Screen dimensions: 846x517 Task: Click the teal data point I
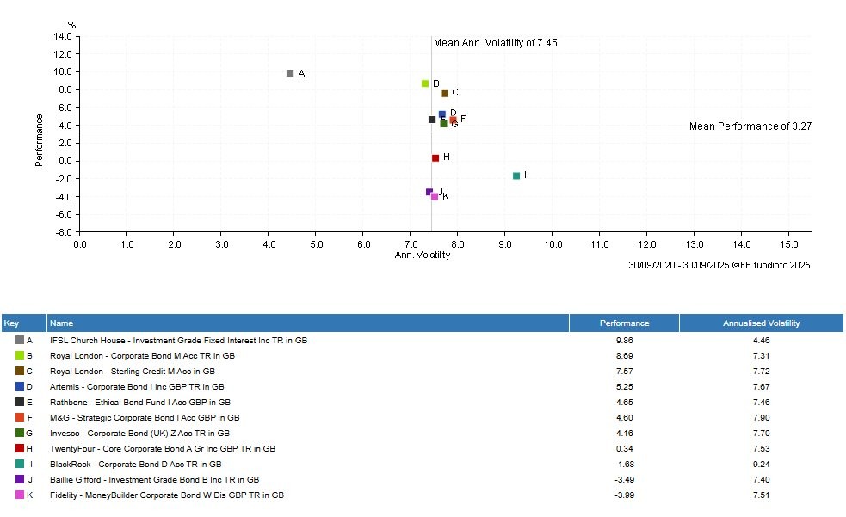(x=516, y=175)
